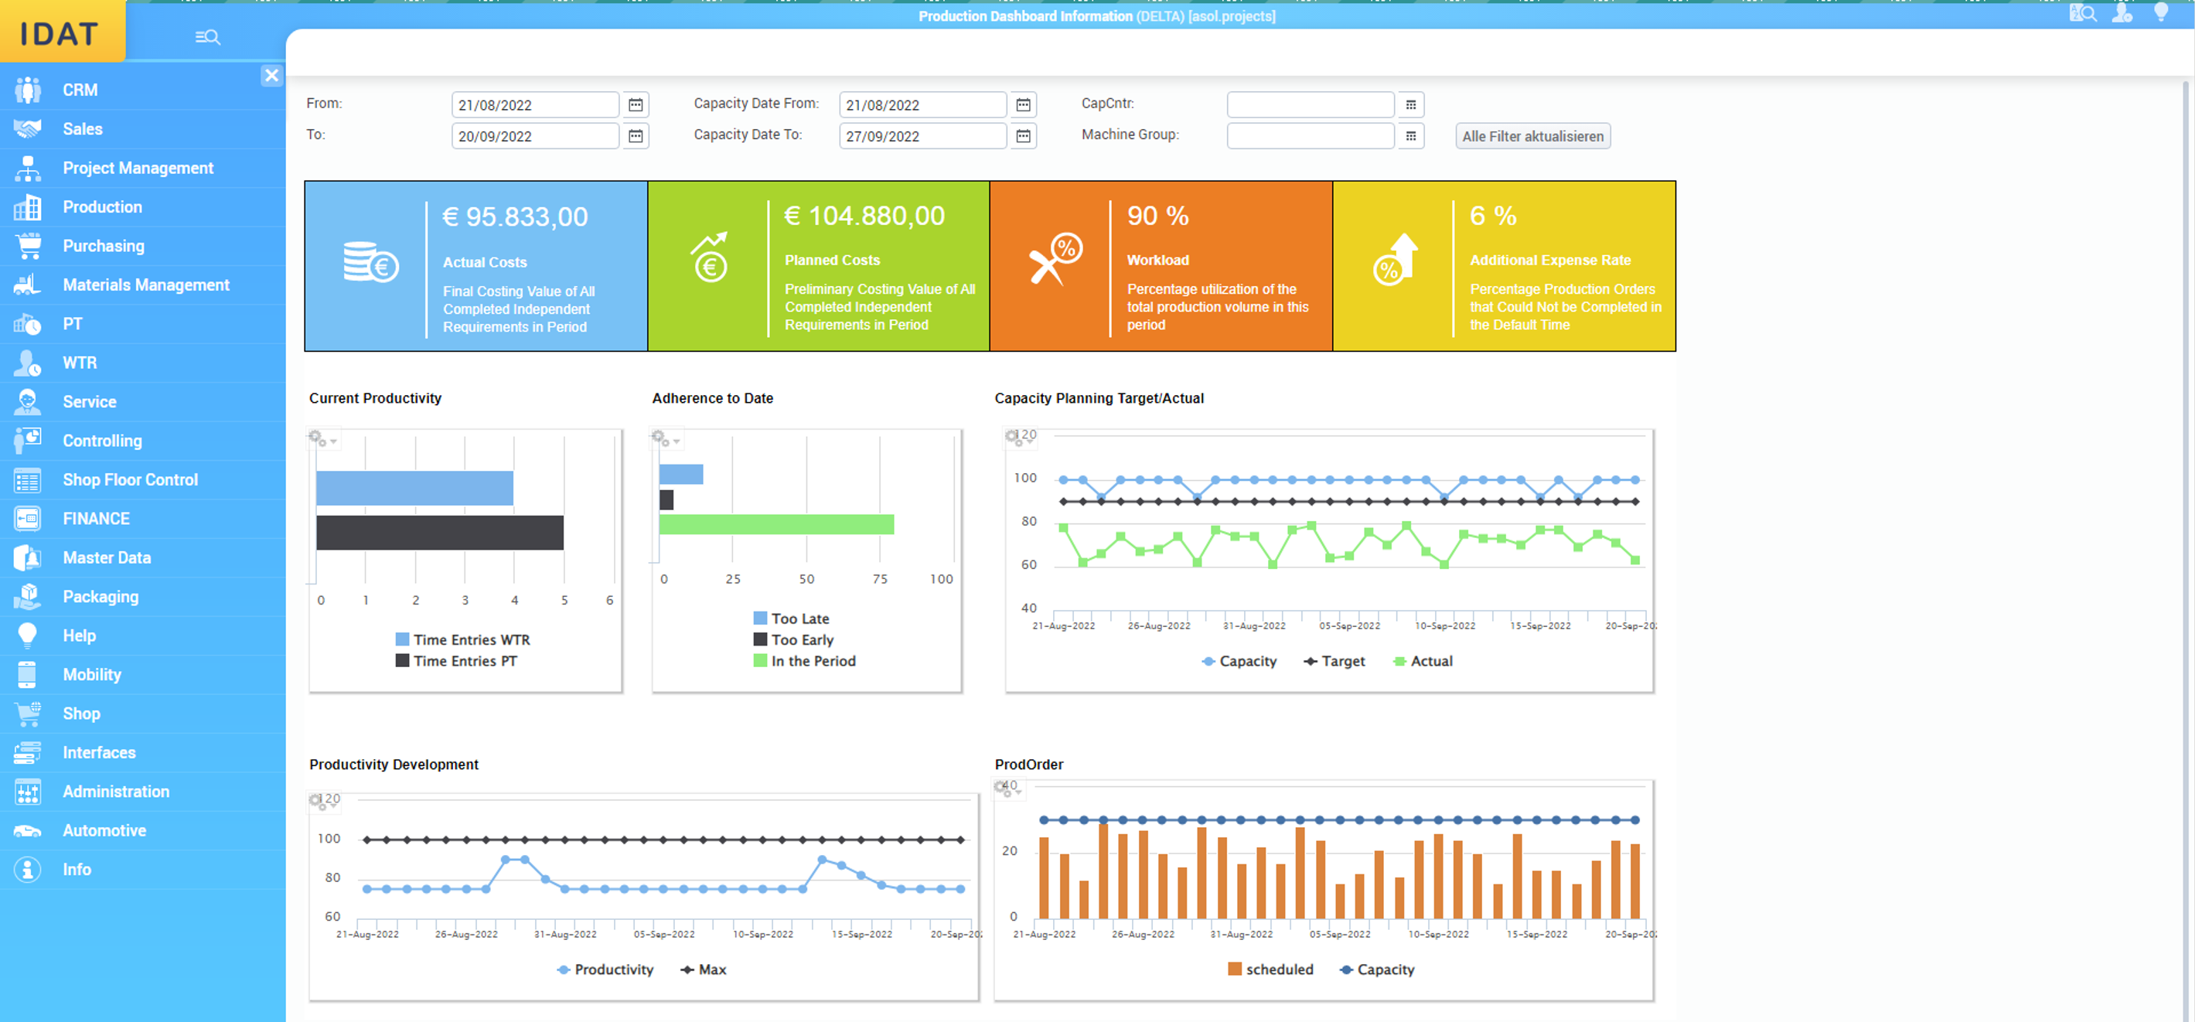Open calendar picker for the From date
The height and width of the screenshot is (1022, 2195).
pos(636,105)
